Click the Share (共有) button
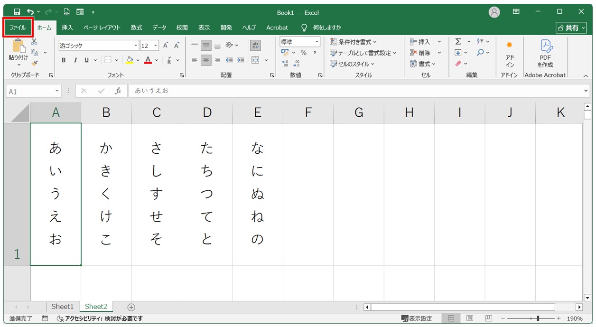 [x=572, y=28]
